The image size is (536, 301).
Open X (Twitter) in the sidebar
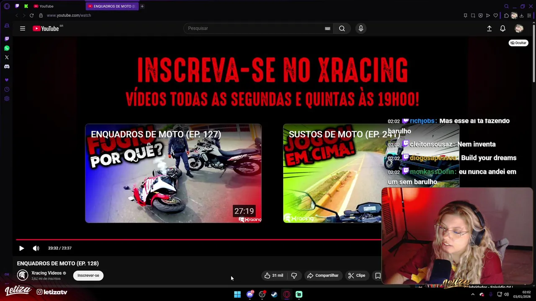(x=7, y=57)
